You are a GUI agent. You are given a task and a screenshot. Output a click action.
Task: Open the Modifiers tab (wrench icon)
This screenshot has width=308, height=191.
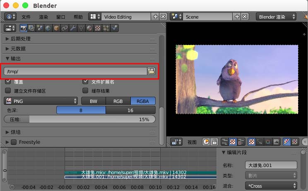73,28
